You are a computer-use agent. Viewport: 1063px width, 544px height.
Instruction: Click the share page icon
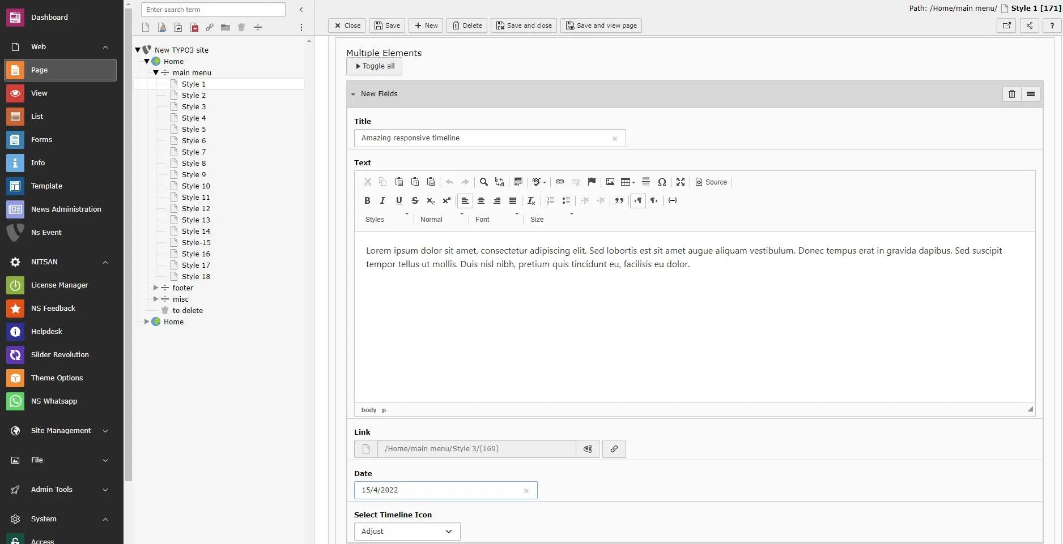click(x=1030, y=25)
